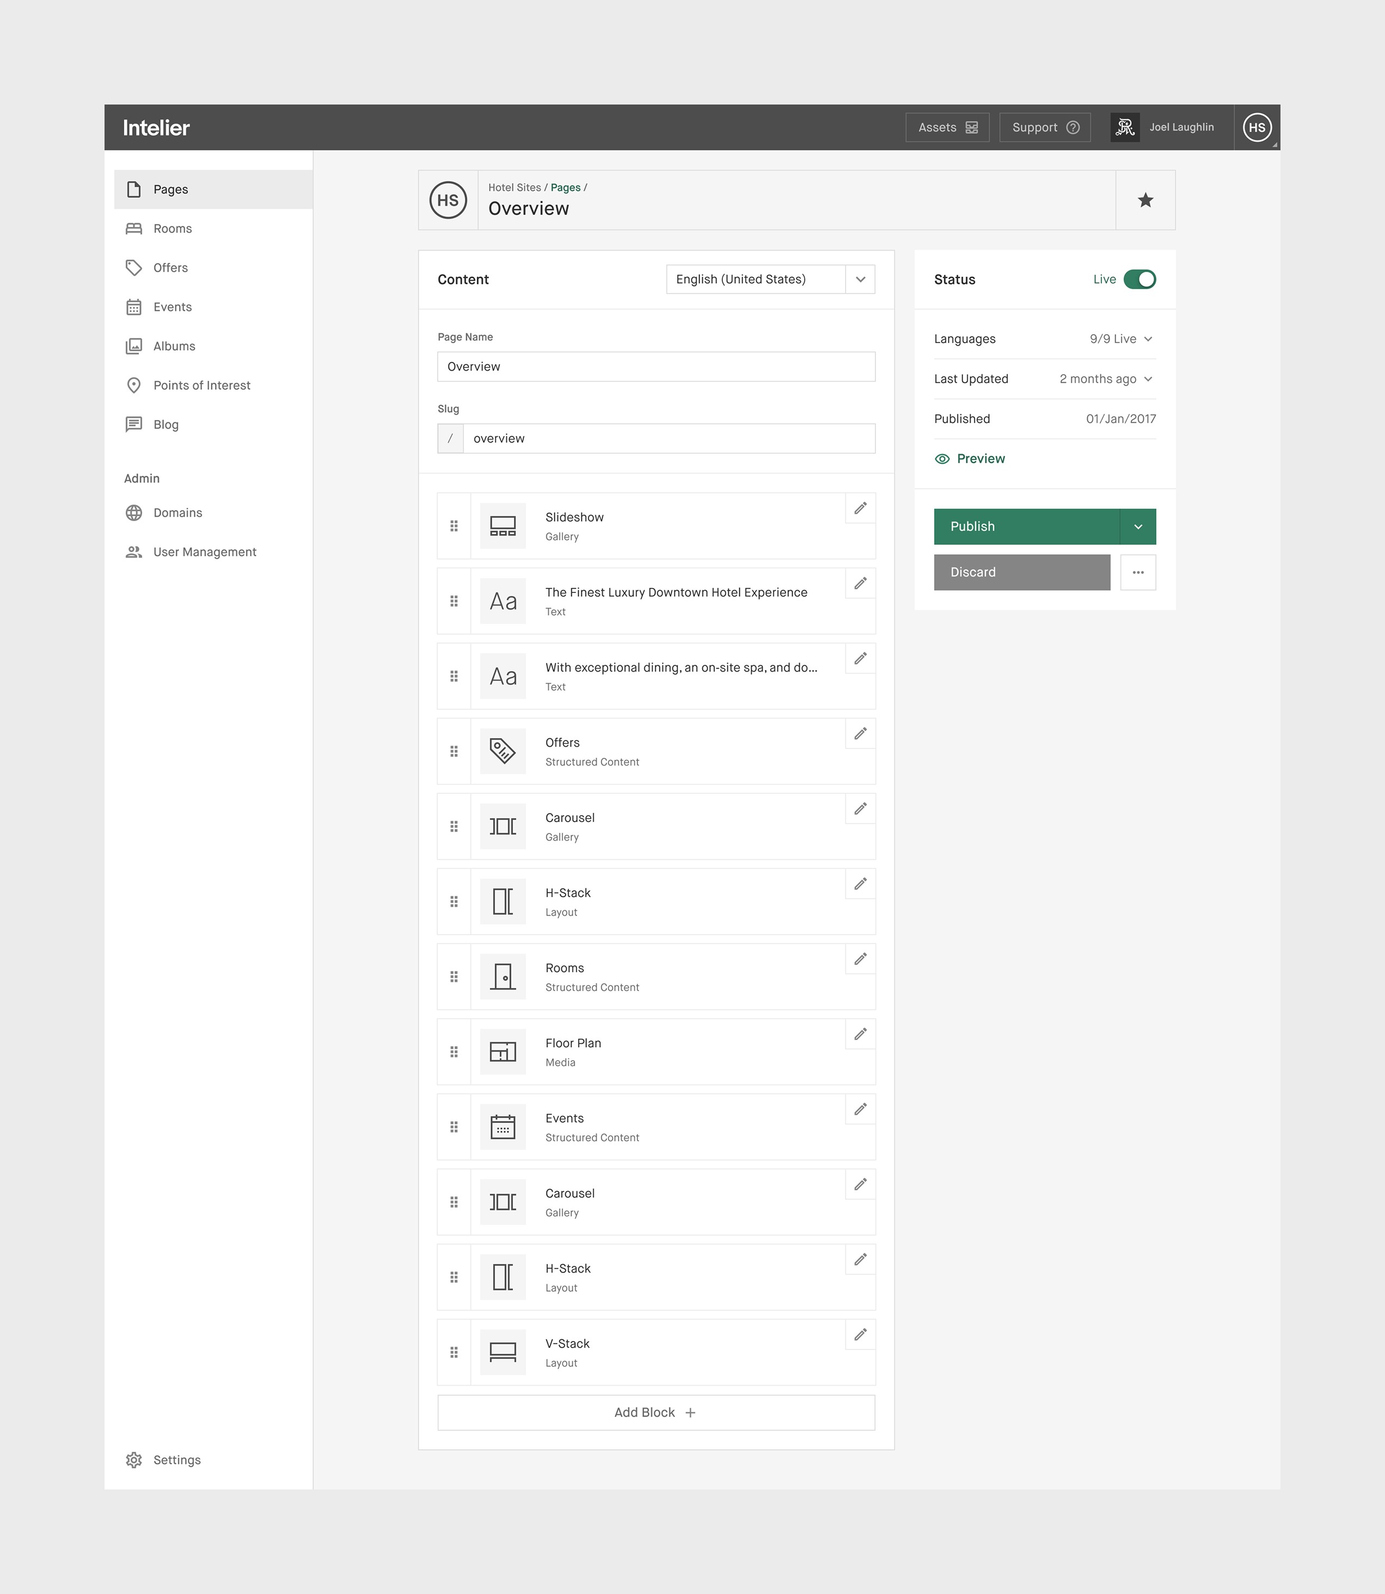
Task: Star the Overview page as favorite
Action: click(x=1145, y=200)
